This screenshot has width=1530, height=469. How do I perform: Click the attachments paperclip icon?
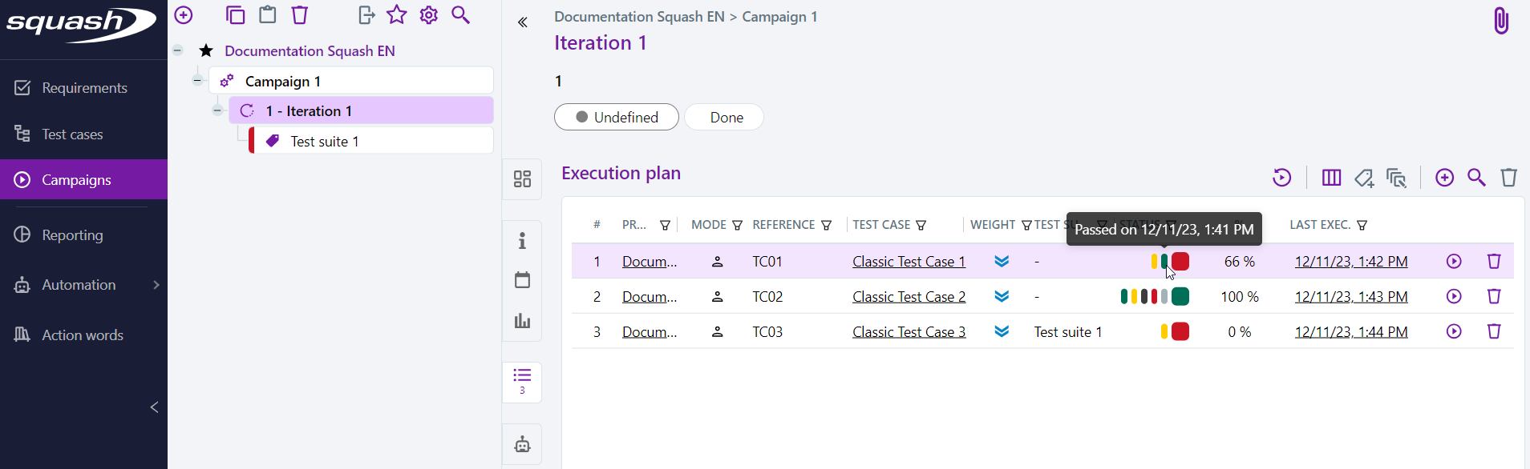[x=1500, y=21]
